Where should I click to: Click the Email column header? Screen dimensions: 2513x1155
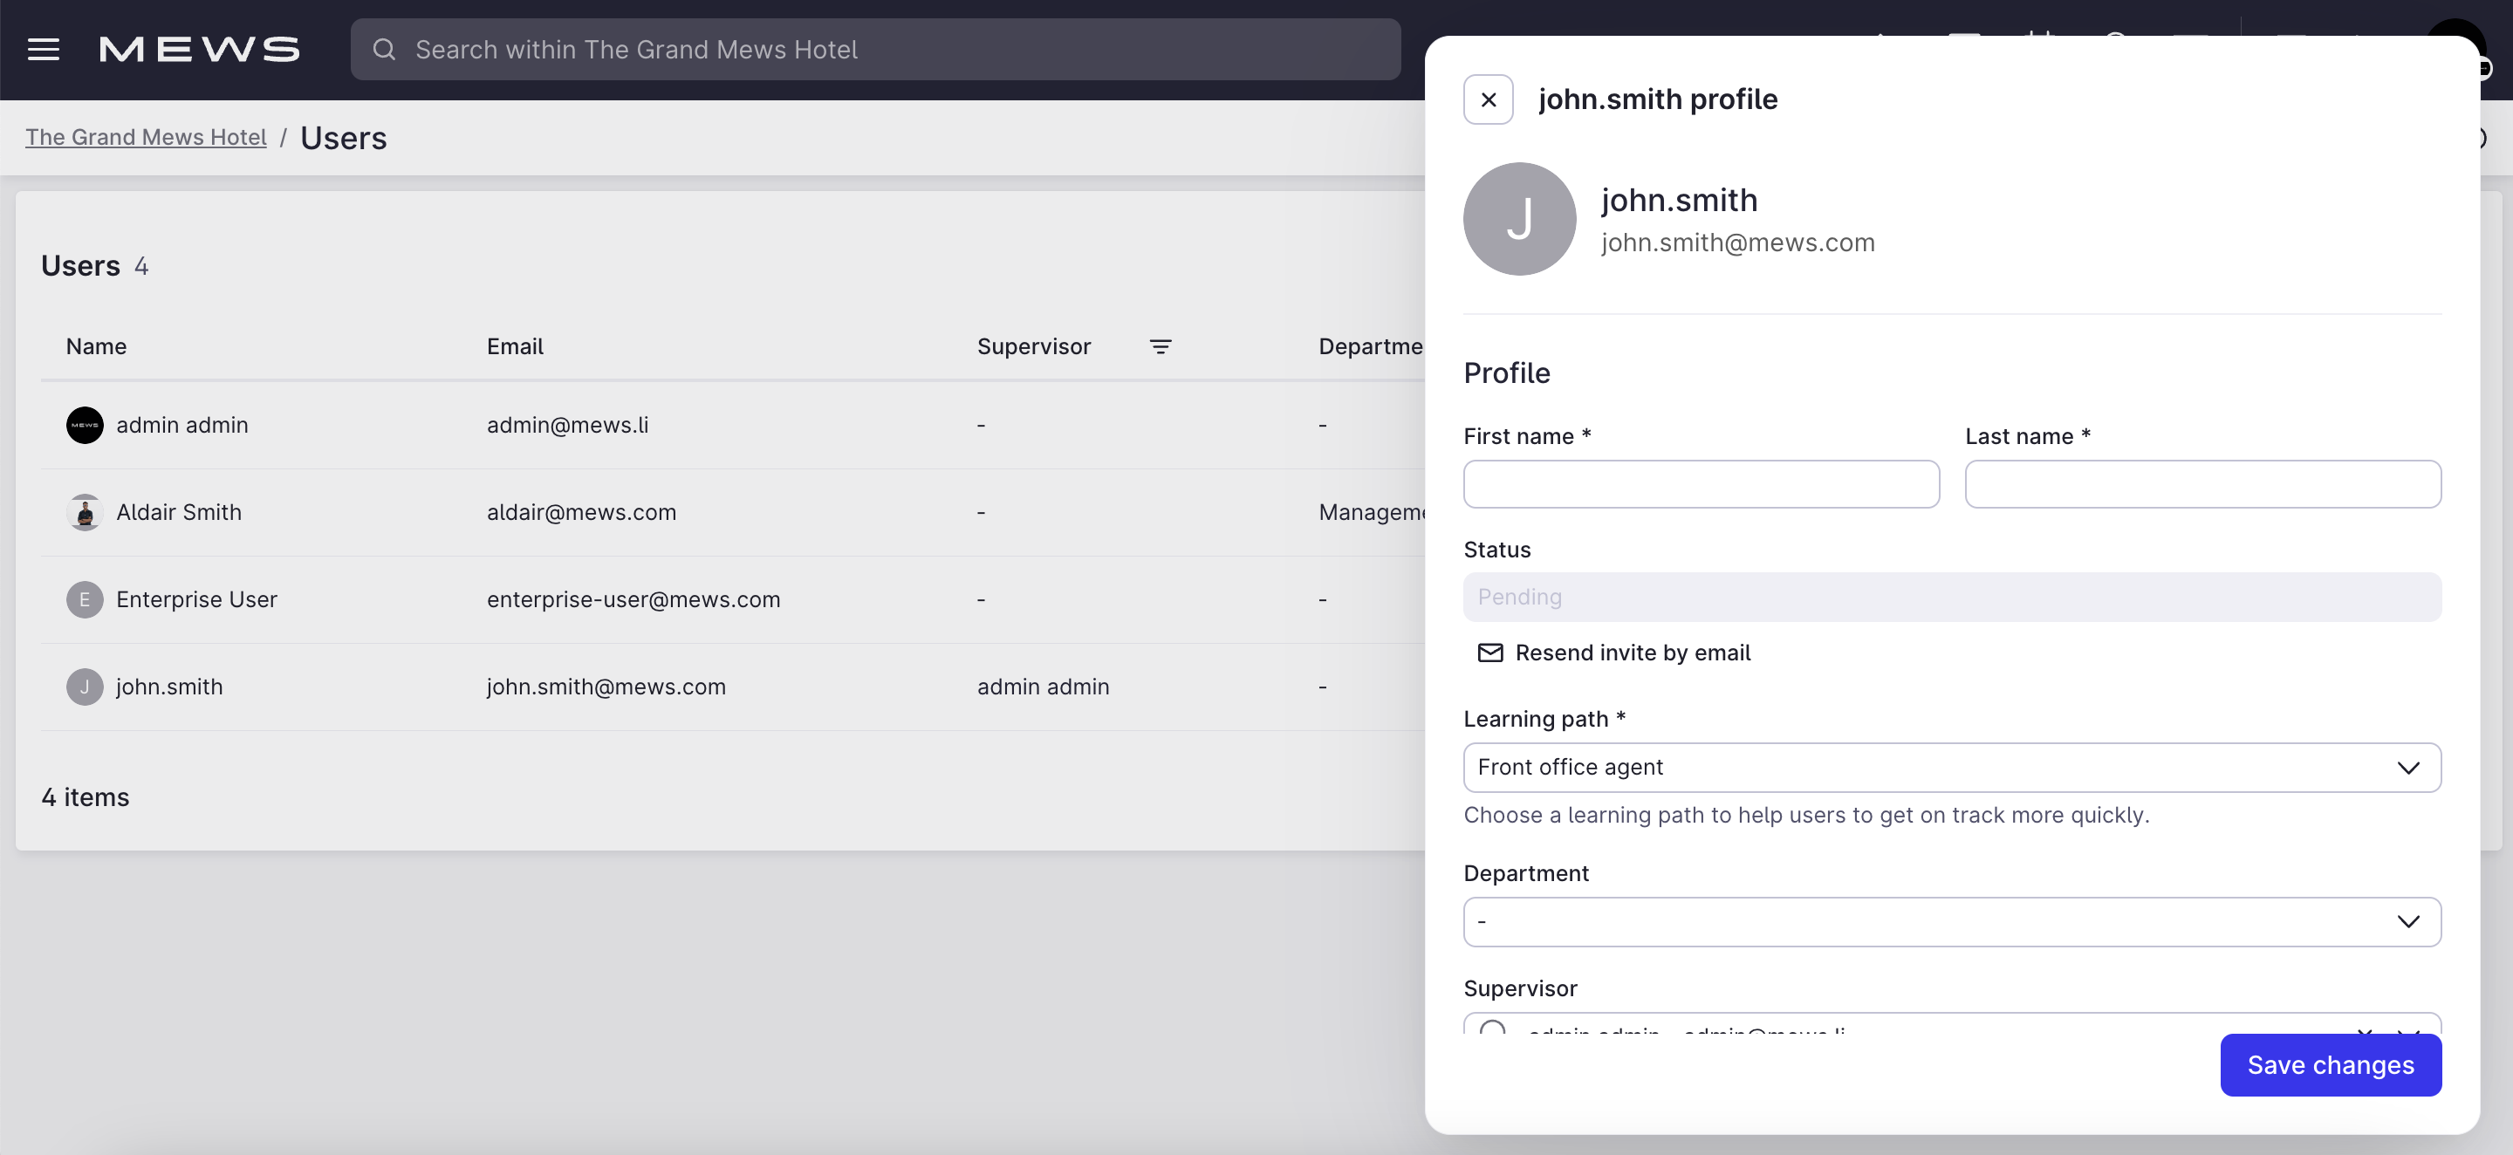click(x=515, y=346)
